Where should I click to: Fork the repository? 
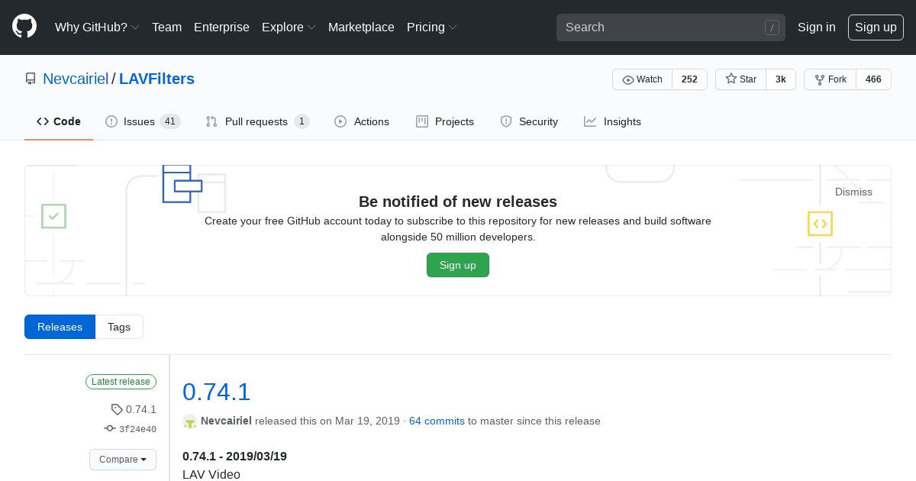(x=831, y=79)
